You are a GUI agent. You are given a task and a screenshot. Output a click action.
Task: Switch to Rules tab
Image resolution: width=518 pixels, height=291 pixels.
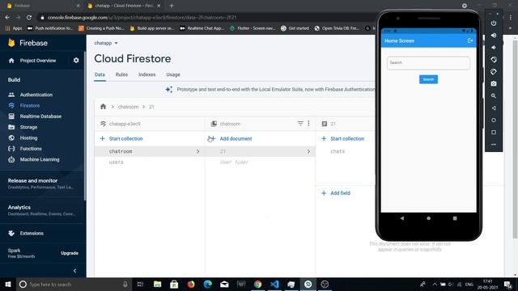[121, 74]
